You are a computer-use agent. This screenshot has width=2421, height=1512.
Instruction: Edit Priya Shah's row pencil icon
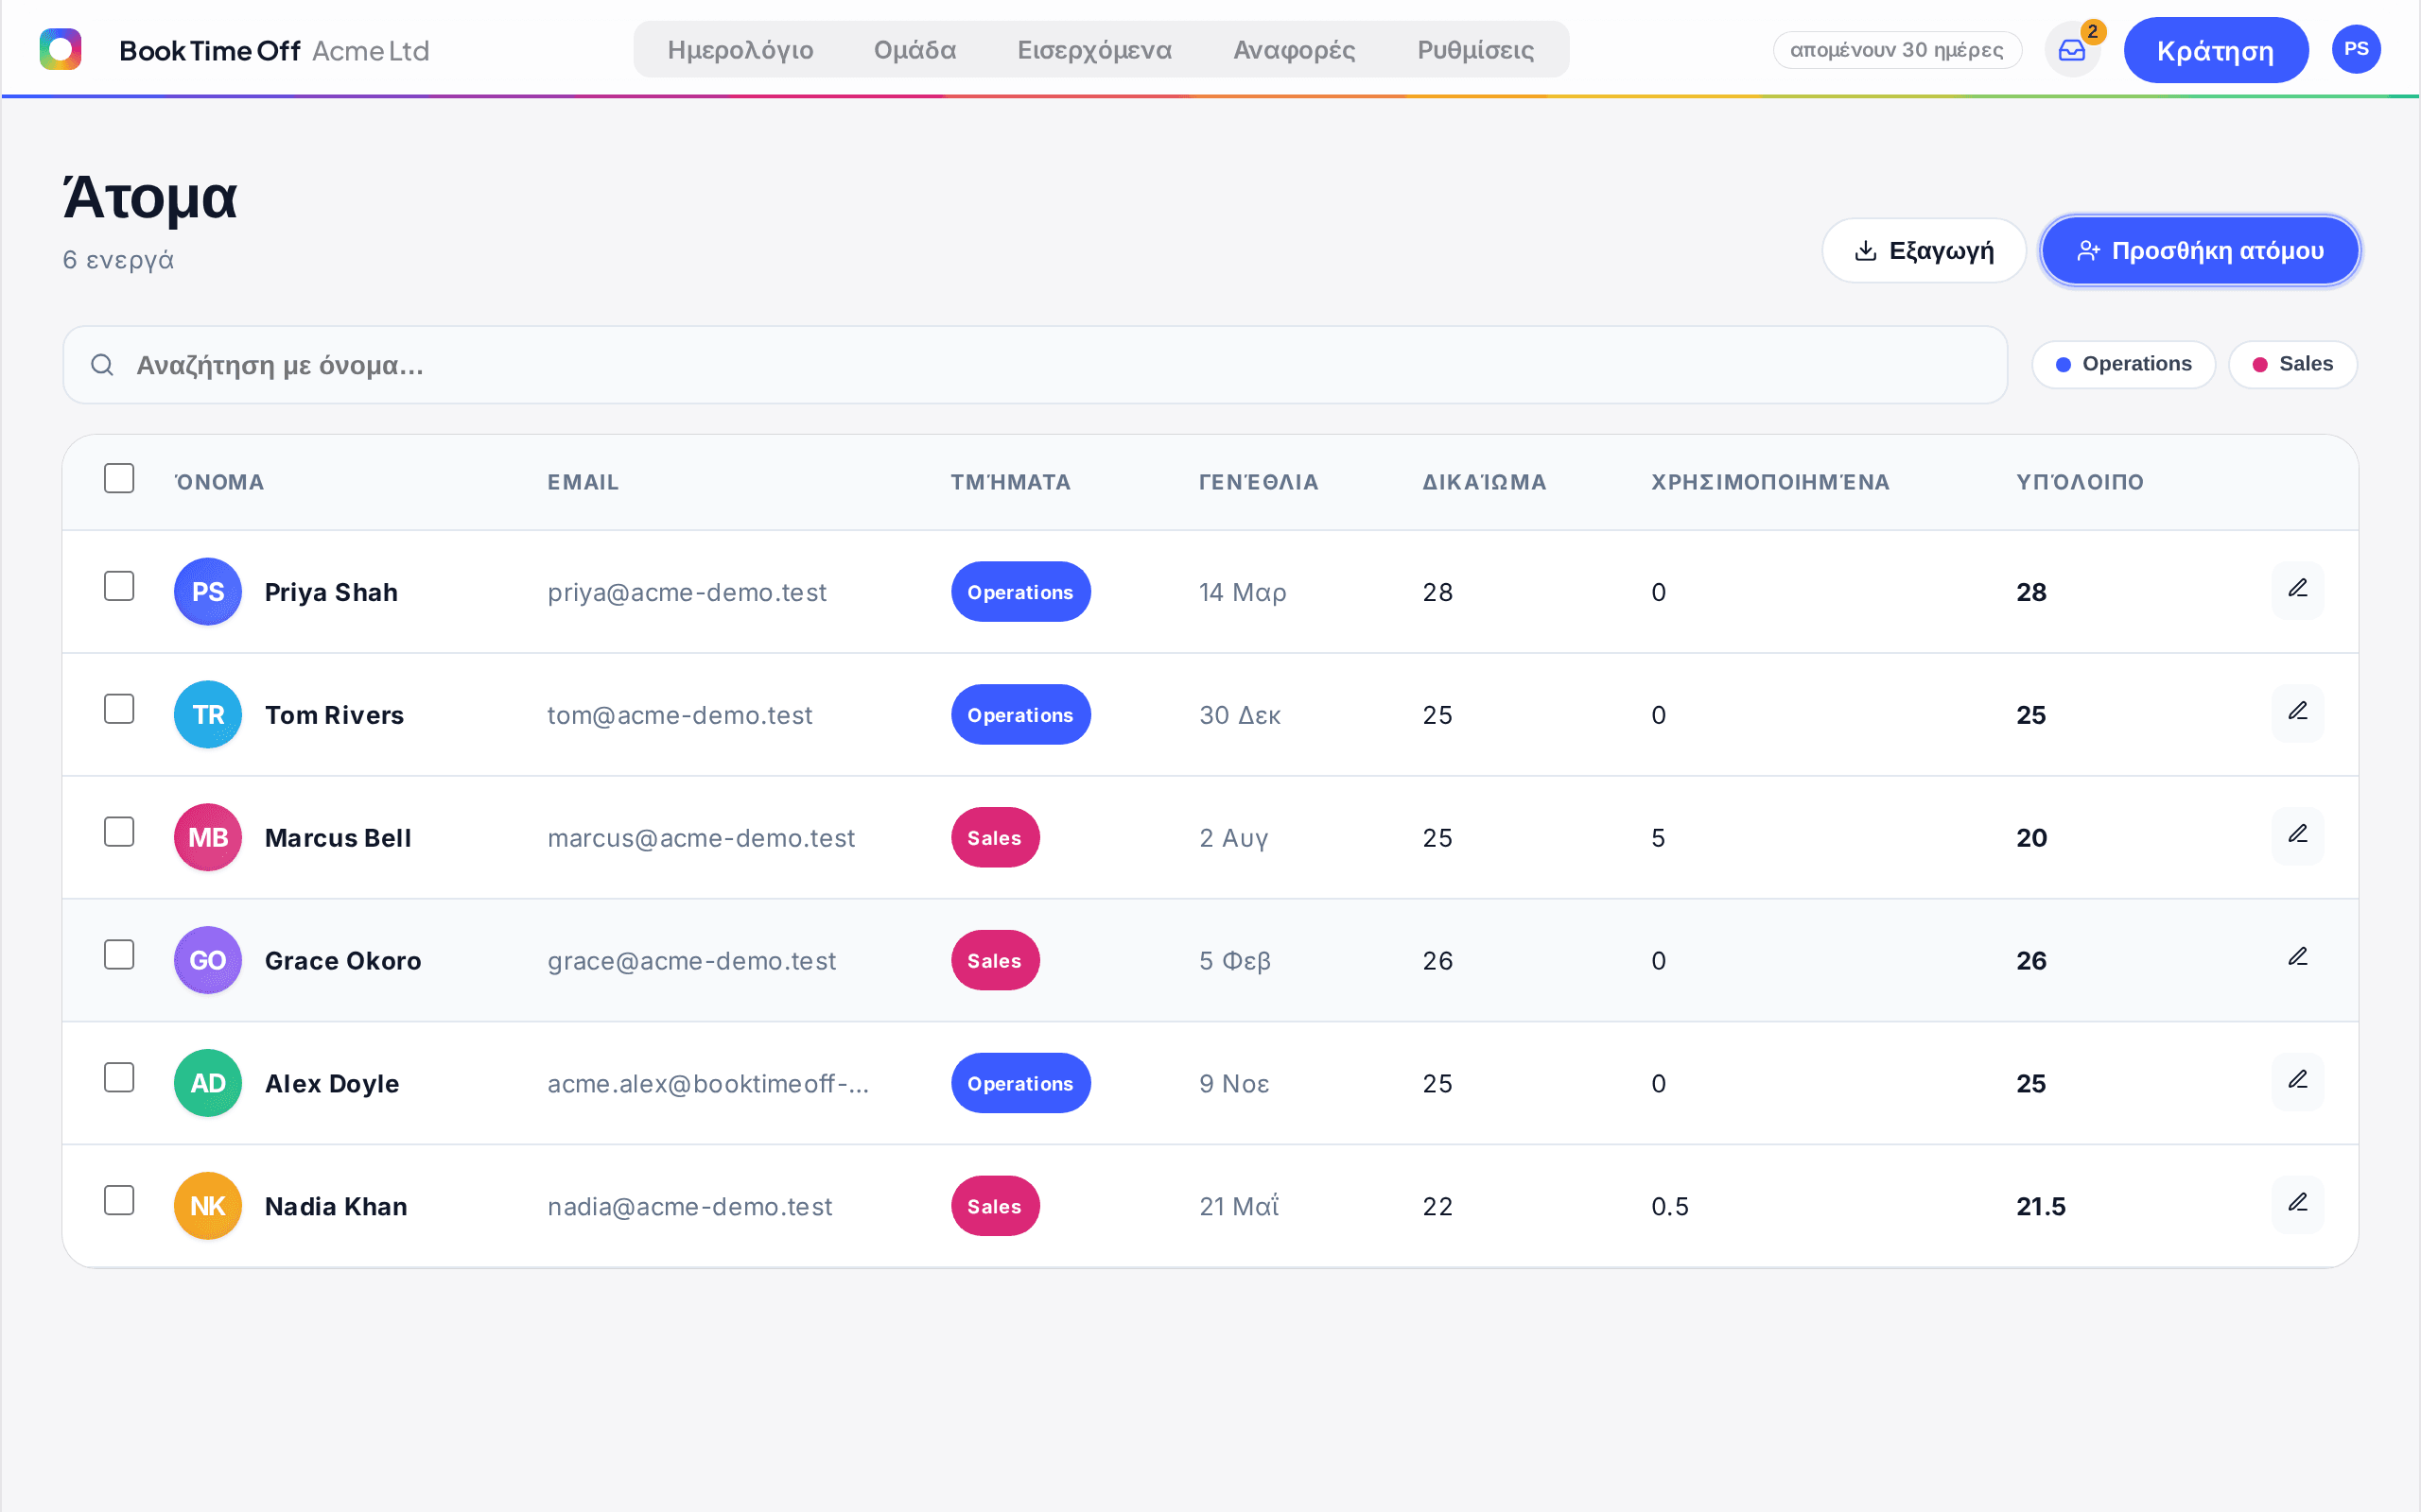[x=2297, y=590]
